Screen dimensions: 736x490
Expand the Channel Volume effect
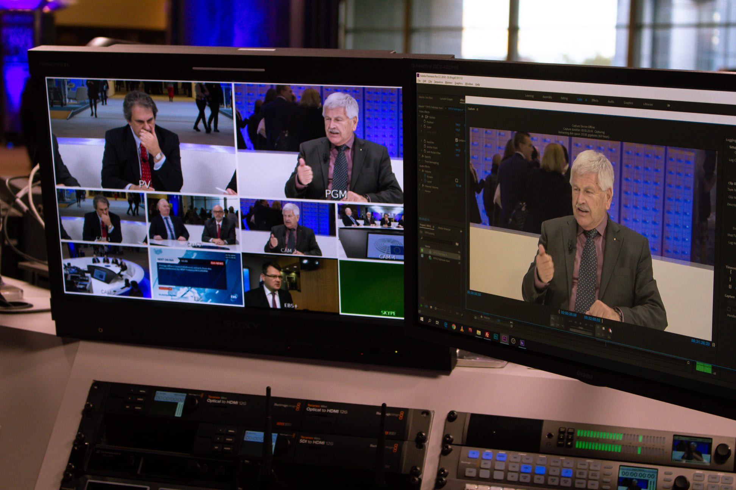click(x=419, y=185)
